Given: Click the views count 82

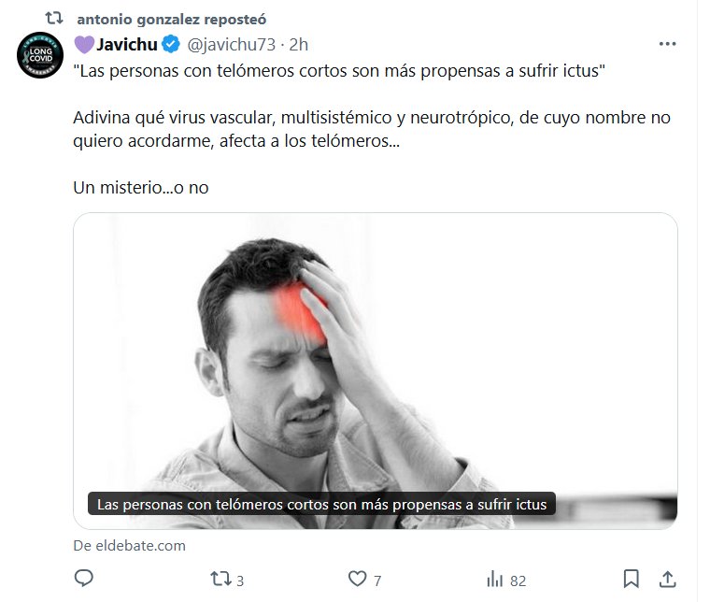Looking at the screenshot, I should point(518,580).
